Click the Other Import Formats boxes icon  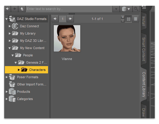coord(12,84)
